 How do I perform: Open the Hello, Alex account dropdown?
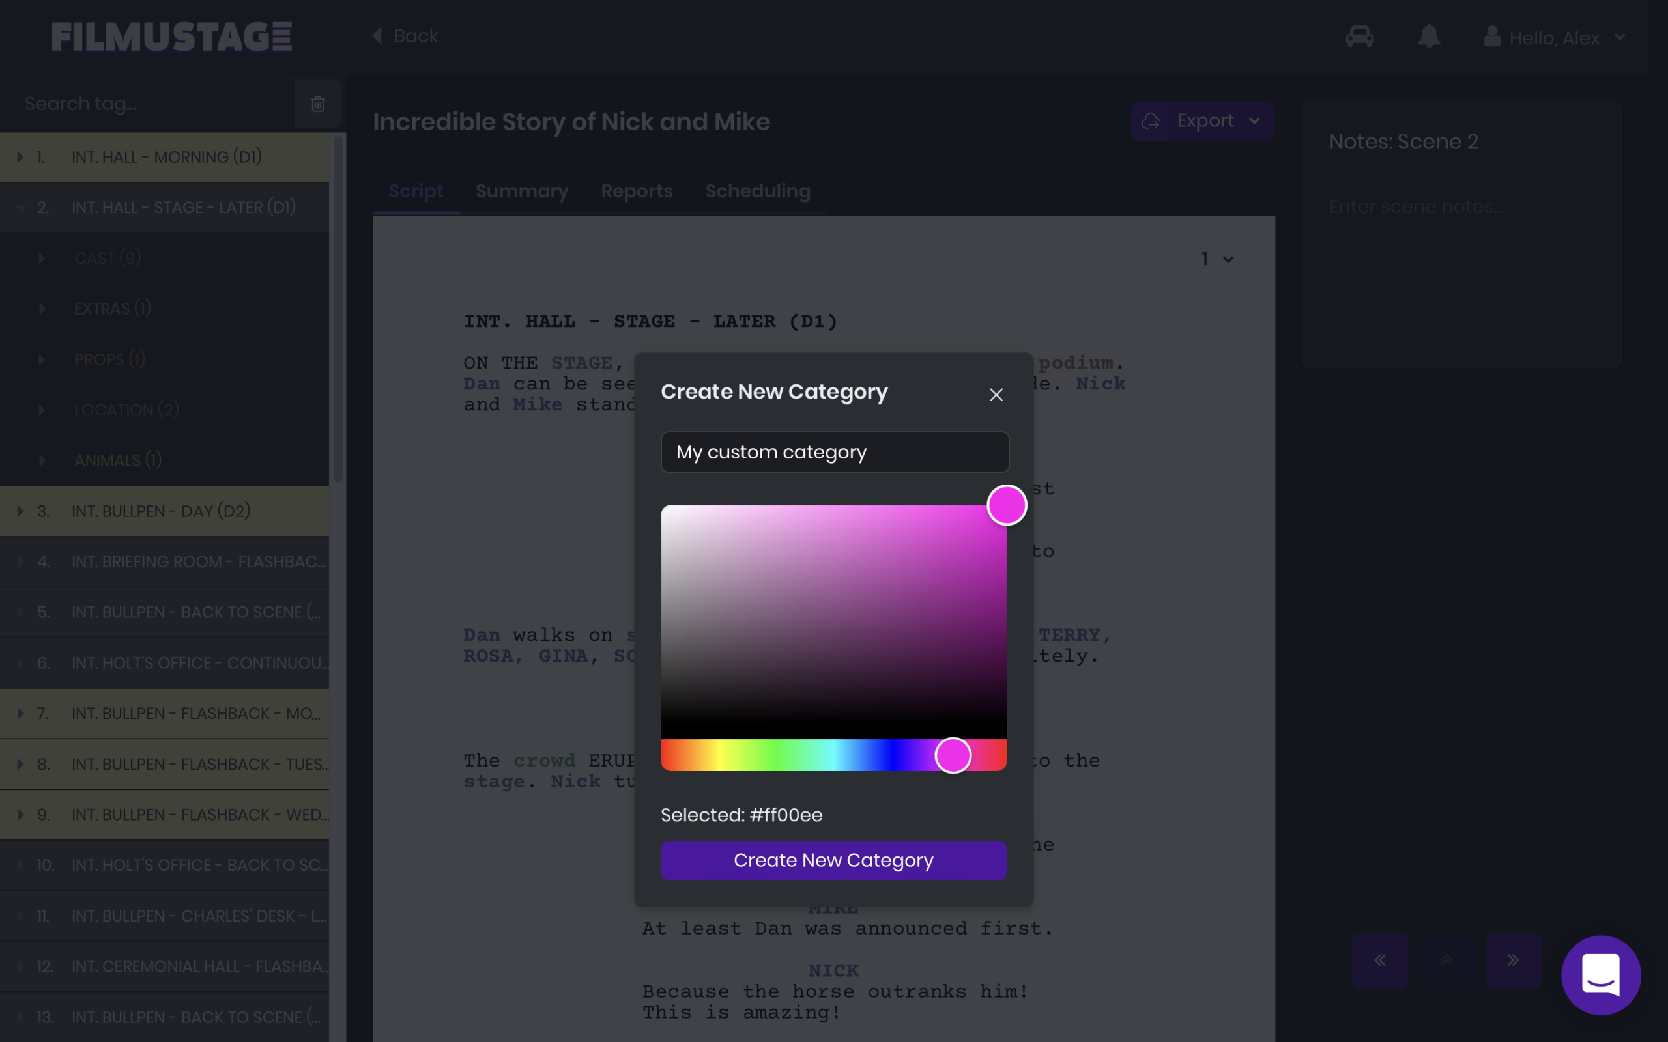coord(1620,36)
